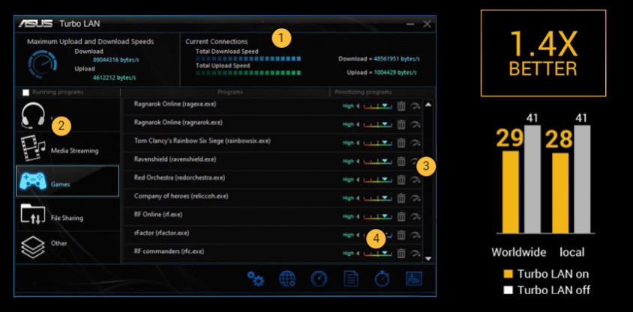Image resolution: width=633 pixels, height=312 pixels.
Task: Click scroll up arrow of program list
Action: tap(428, 105)
